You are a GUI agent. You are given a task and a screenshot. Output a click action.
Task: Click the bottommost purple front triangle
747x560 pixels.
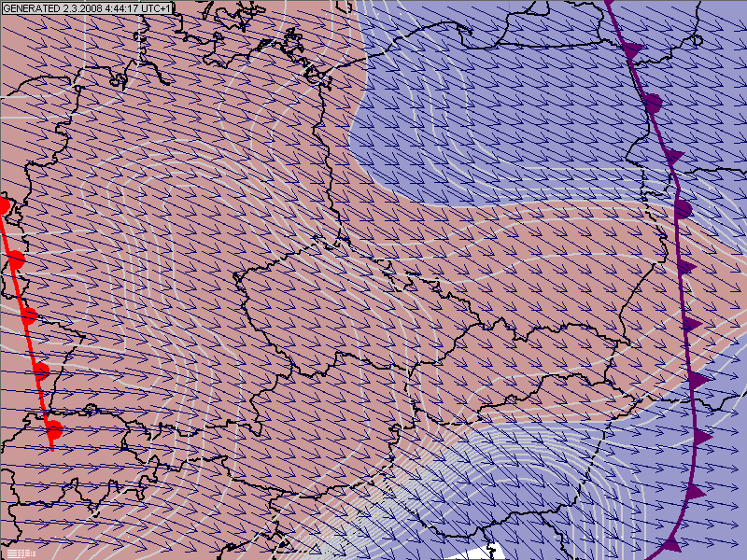(669, 543)
